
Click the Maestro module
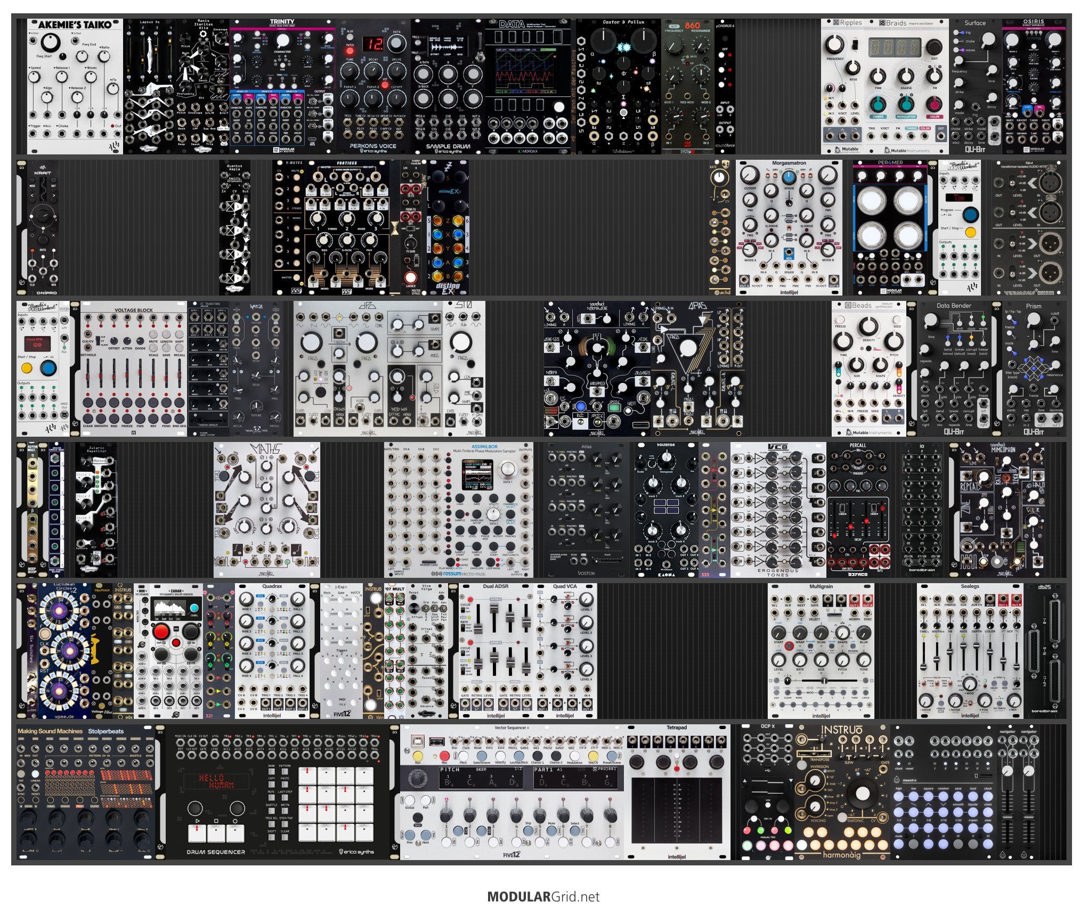click(x=944, y=792)
